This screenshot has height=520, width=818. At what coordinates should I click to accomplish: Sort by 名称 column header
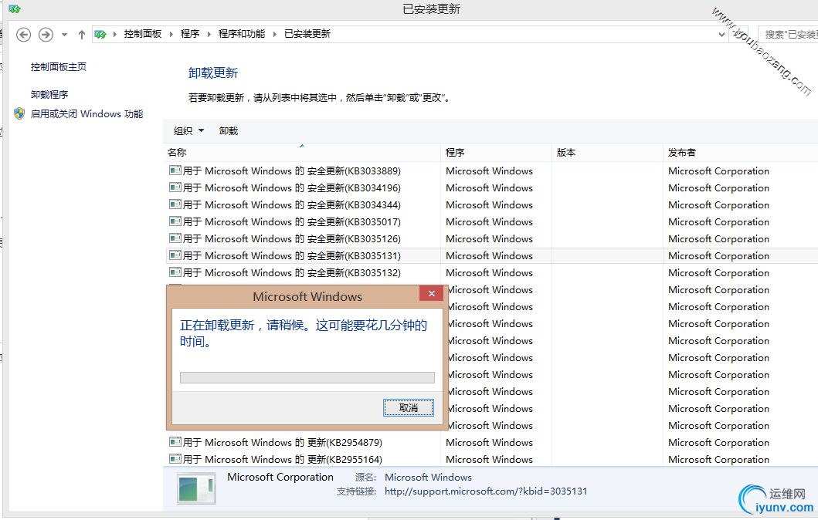[x=302, y=153]
